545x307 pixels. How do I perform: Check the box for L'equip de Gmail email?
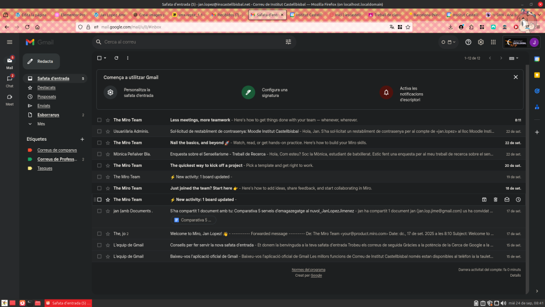(99, 245)
